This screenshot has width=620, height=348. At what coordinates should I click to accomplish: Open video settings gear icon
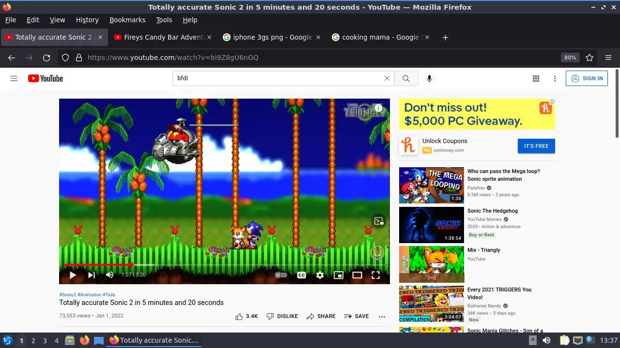[x=320, y=275]
